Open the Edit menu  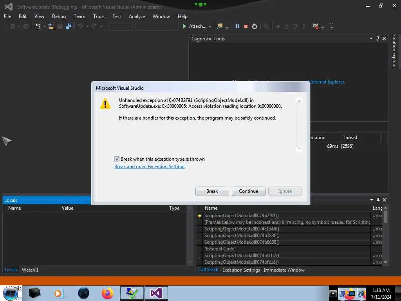click(22, 16)
